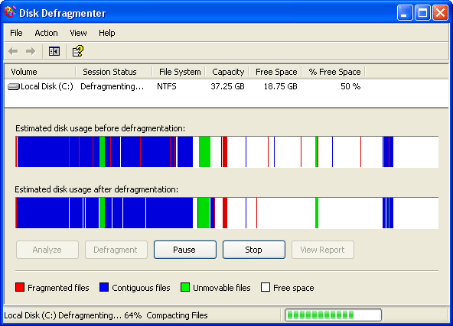Sort by the File System column header
Viewport: 453px width, 326px height.
[x=178, y=72]
